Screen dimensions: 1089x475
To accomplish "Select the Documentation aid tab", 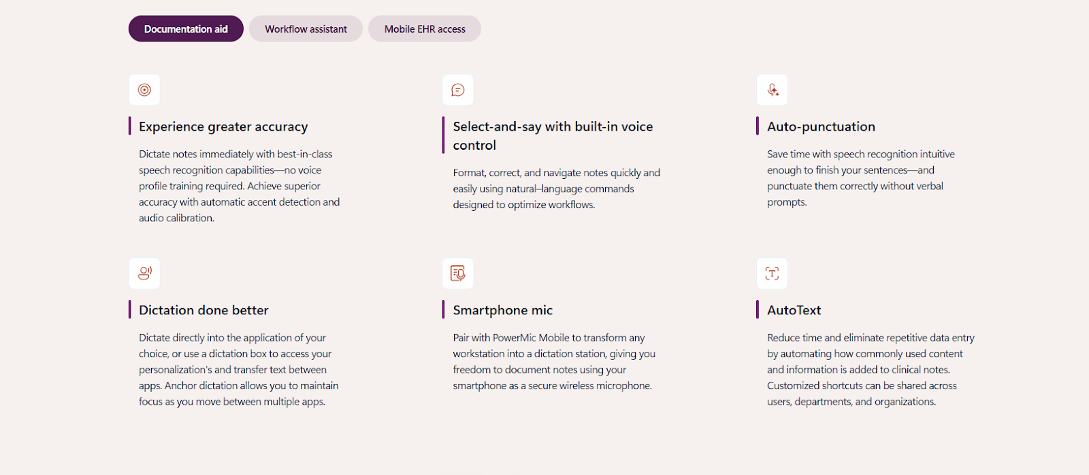I will pos(186,29).
